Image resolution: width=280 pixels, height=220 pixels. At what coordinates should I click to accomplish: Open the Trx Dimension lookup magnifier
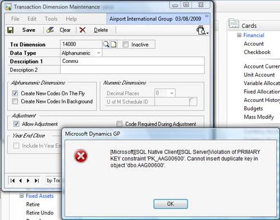click(x=106, y=45)
